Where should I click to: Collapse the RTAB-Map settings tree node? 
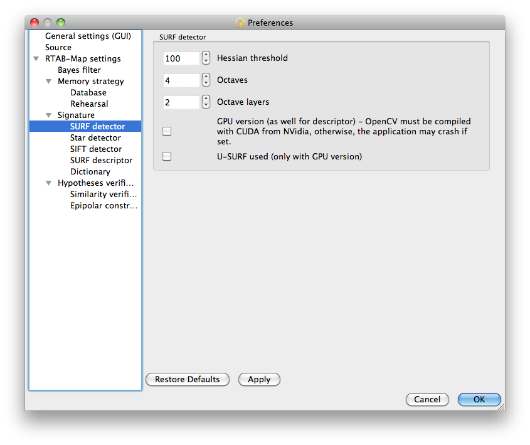[x=36, y=59]
